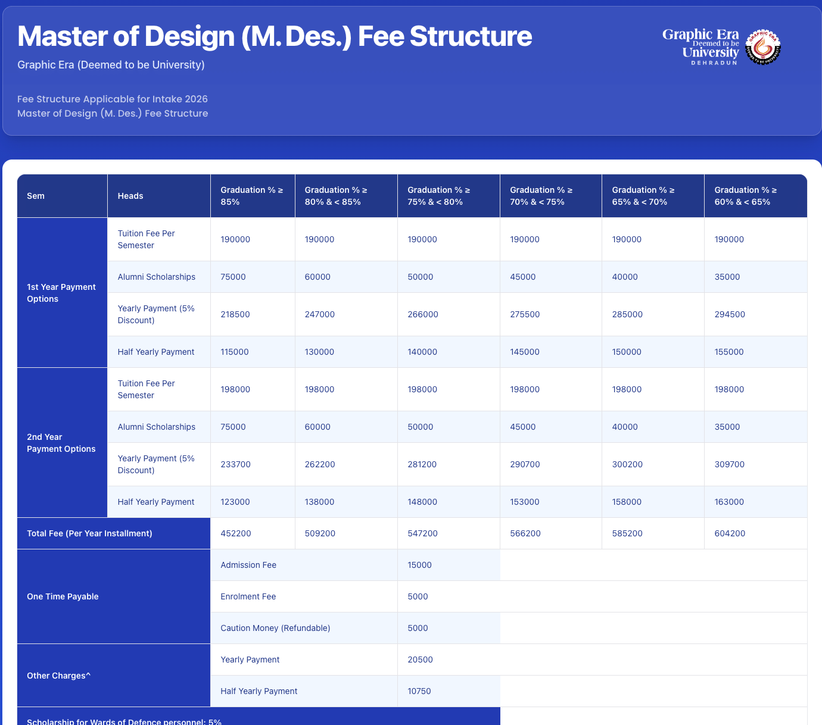Image resolution: width=822 pixels, height=725 pixels.
Task: Click the 'Sem' column header
Action: coord(36,196)
